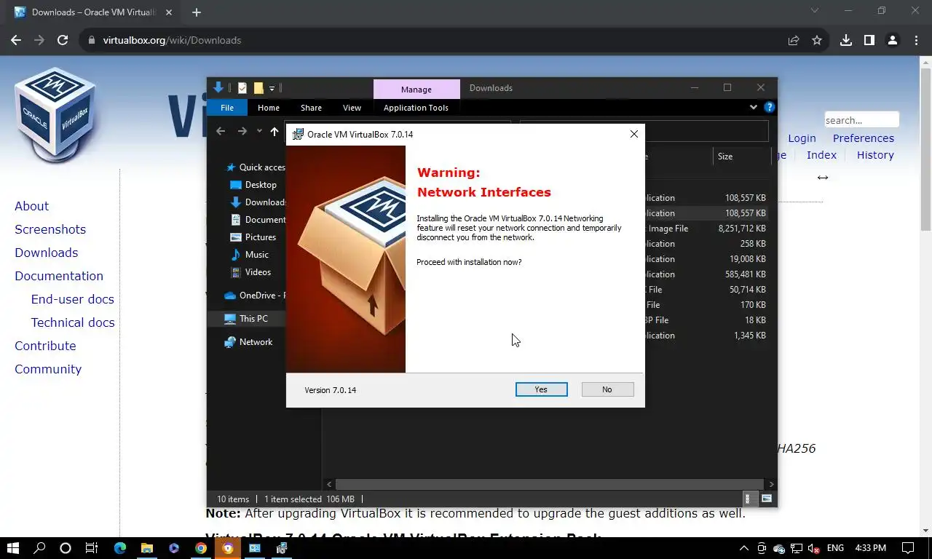The width and height of the screenshot is (932, 559).
Task: Open the Contribute link
Action: click(45, 346)
